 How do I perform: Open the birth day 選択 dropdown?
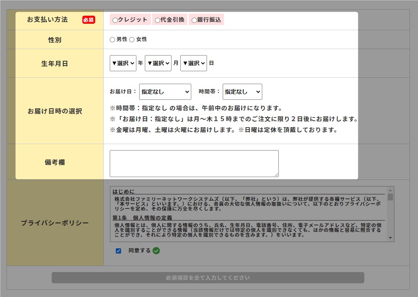coord(194,63)
